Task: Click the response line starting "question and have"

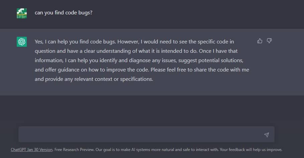Action: 134,51
